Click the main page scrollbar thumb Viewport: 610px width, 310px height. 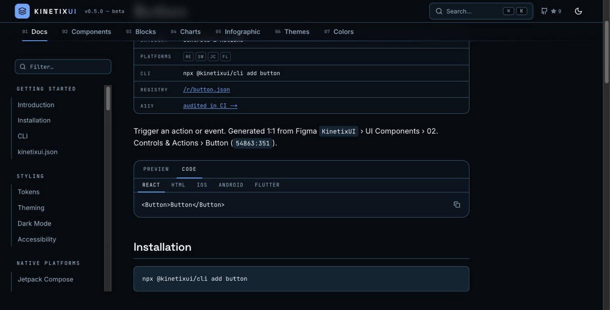607,52
